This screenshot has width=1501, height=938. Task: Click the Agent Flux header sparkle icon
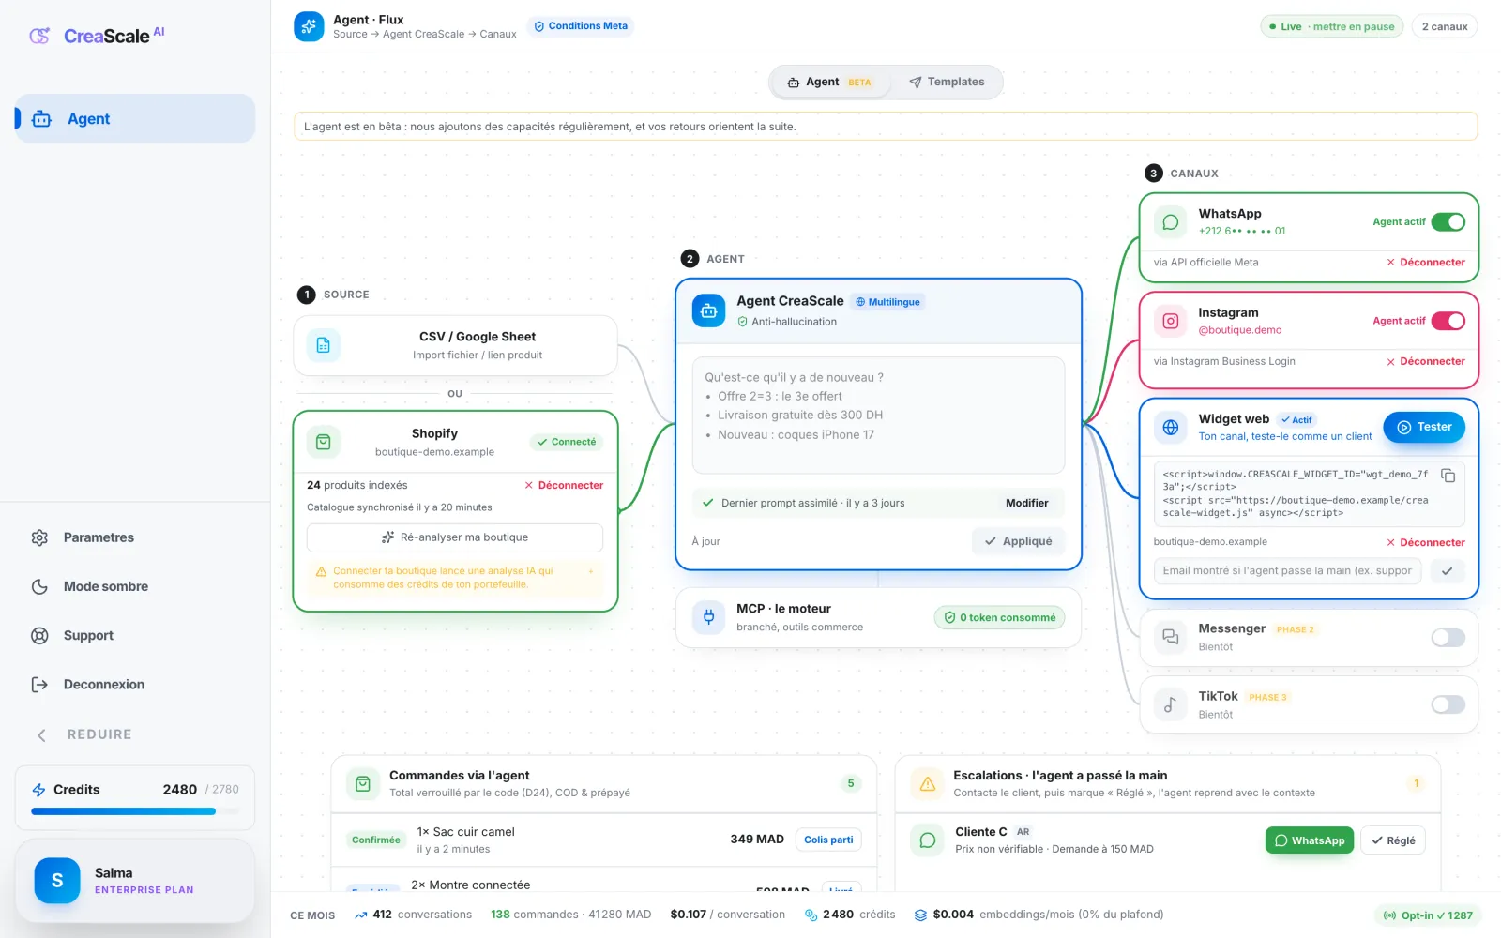[309, 26]
